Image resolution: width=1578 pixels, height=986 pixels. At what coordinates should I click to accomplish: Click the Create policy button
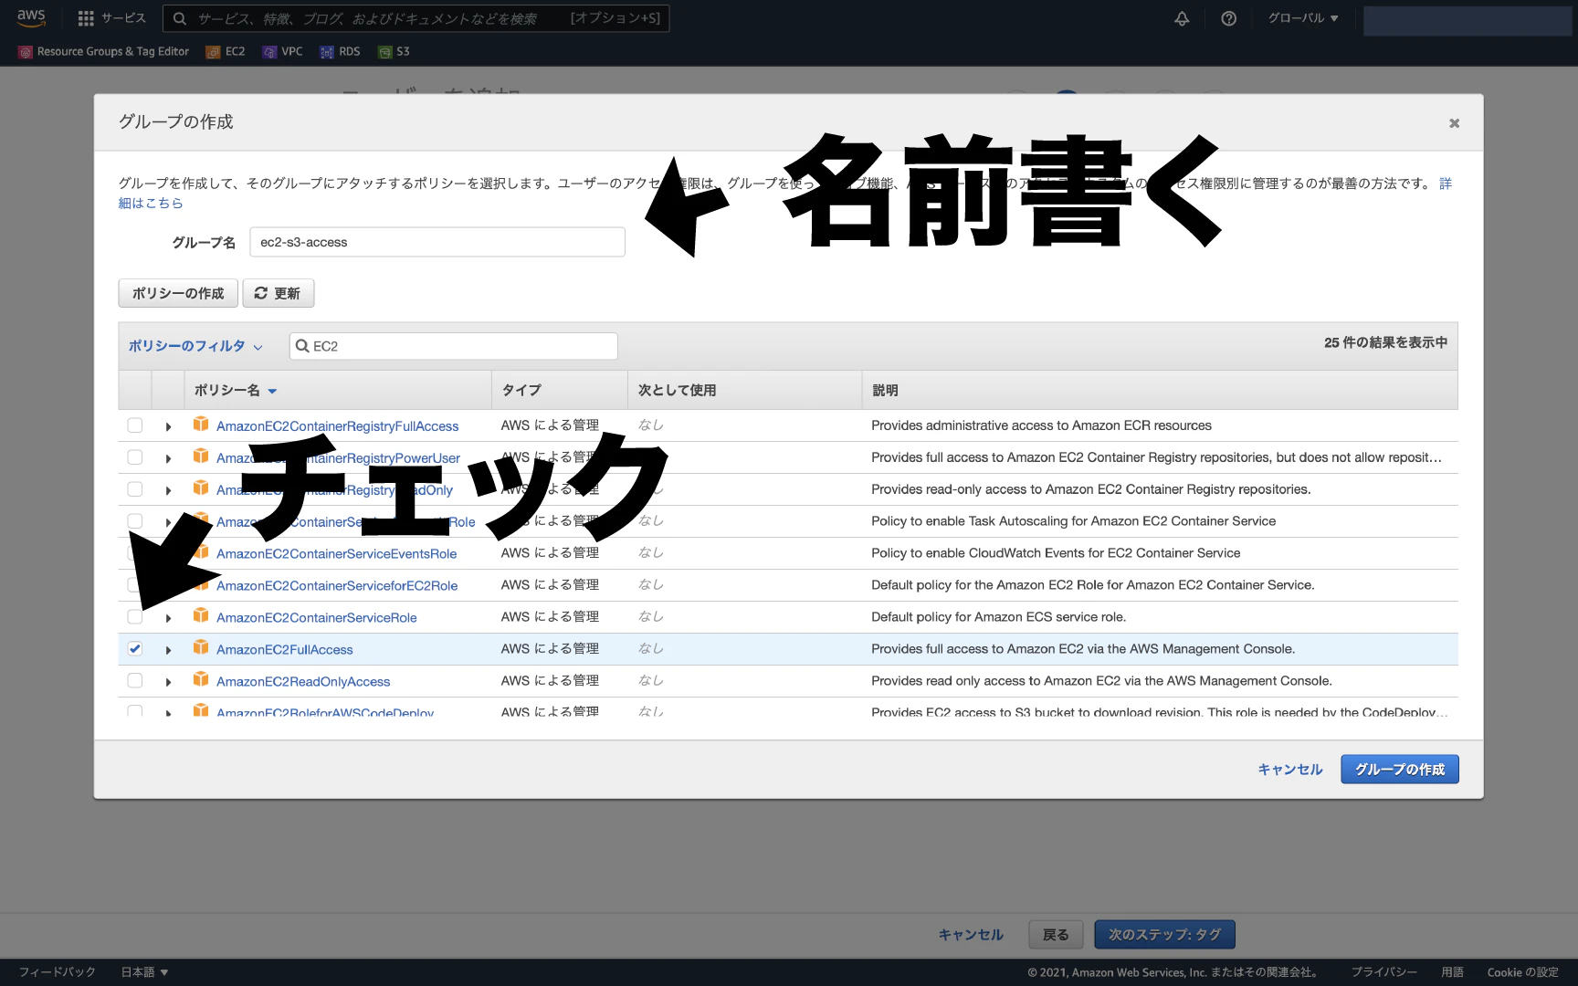(178, 293)
